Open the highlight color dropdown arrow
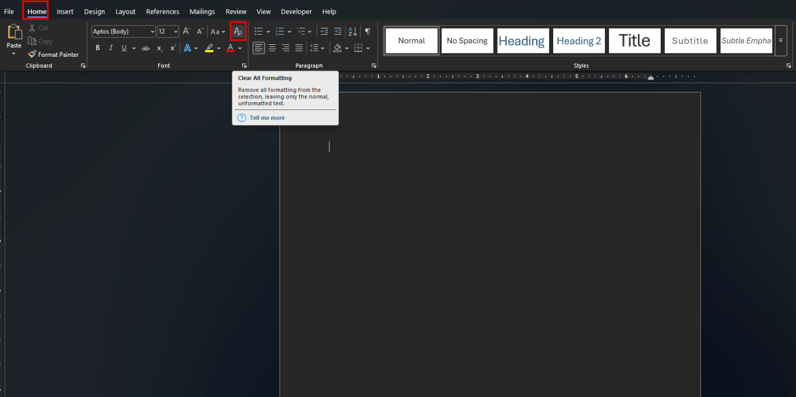The image size is (796, 397). (x=219, y=48)
